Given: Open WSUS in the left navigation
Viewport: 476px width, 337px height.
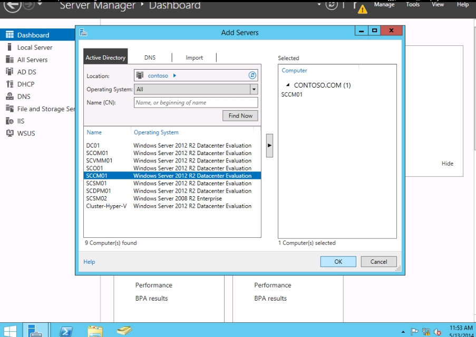Looking at the screenshot, I should [26, 133].
